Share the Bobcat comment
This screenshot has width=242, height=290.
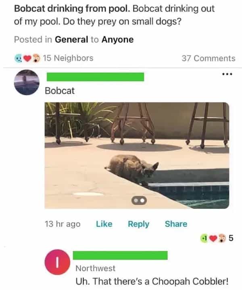(176, 224)
